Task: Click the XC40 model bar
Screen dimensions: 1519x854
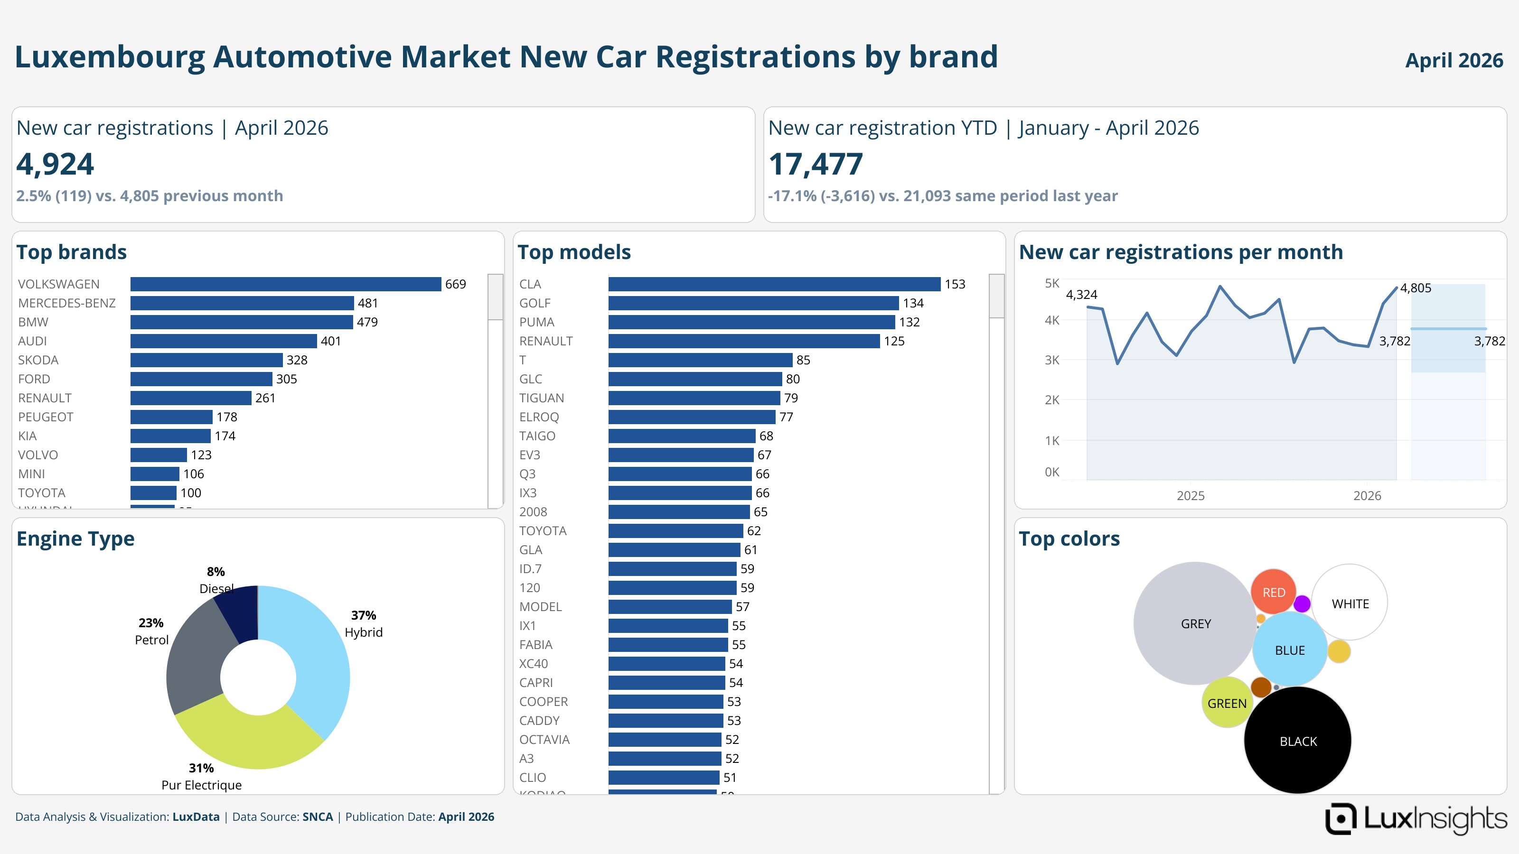Action: pyautogui.click(x=667, y=664)
